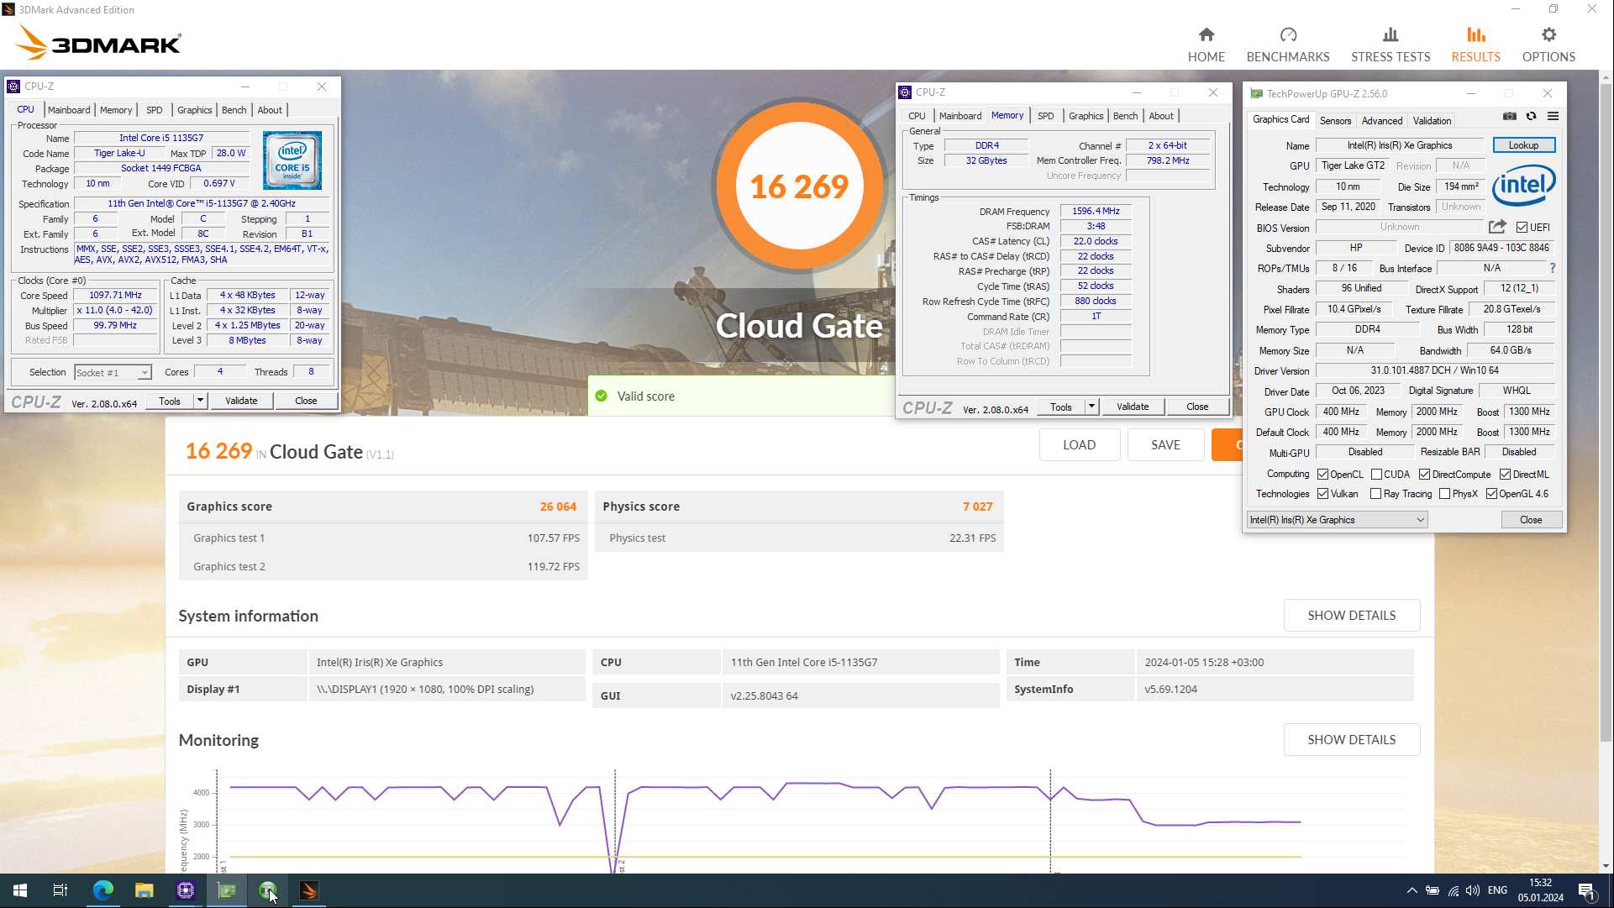Click the Intel Core i5 badge in CPU-Z
This screenshot has width=1614, height=908.
pyautogui.click(x=292, y=160)
